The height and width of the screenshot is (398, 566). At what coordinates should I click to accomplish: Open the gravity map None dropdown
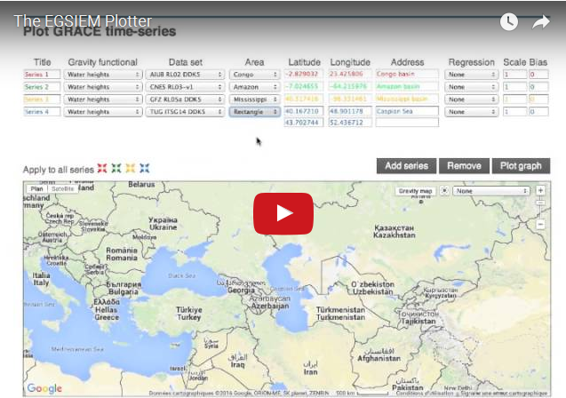(x=492, y=190)
